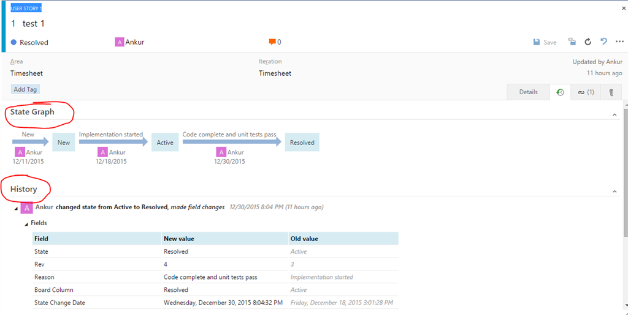Open the Attachments tab paperclip
The image size is (628, 315).
611,92
